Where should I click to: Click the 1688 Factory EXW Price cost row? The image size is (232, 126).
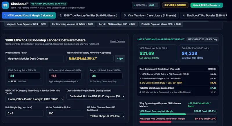click(x=178, y=74)
